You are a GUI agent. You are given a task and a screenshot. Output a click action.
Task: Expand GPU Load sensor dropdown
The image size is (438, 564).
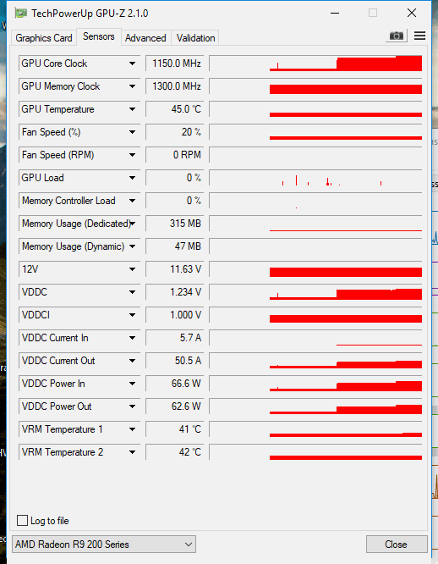132,178
